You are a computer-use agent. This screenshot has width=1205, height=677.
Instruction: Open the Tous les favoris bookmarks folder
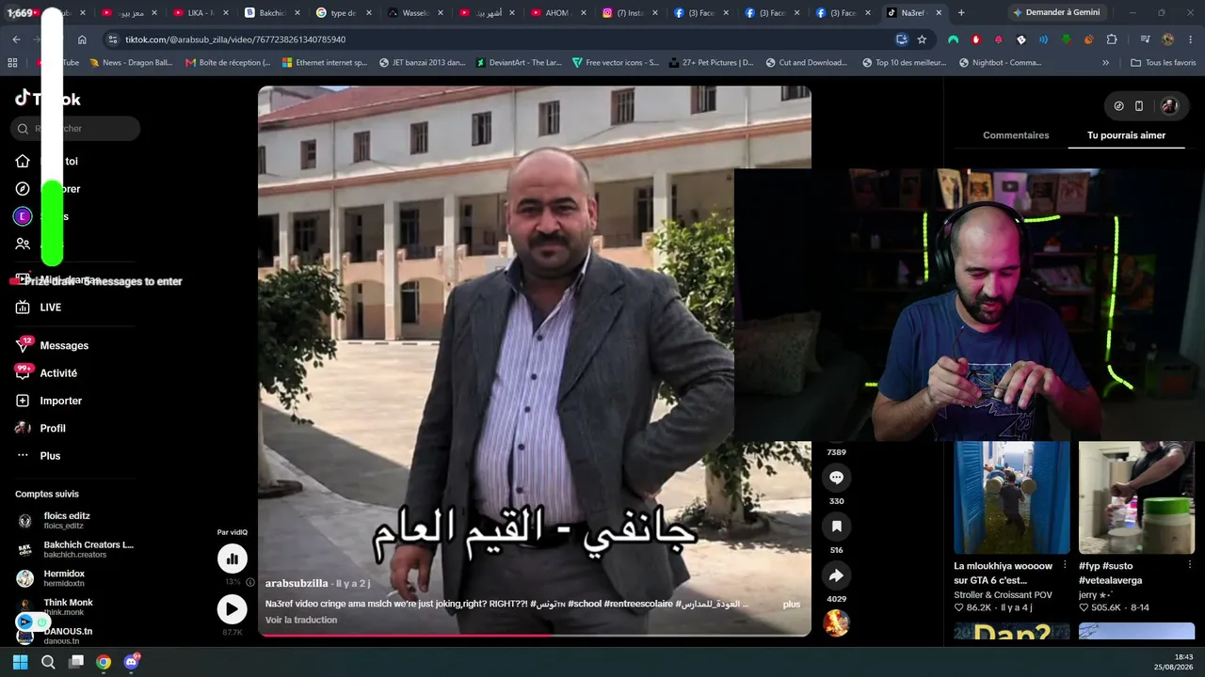1163,63
